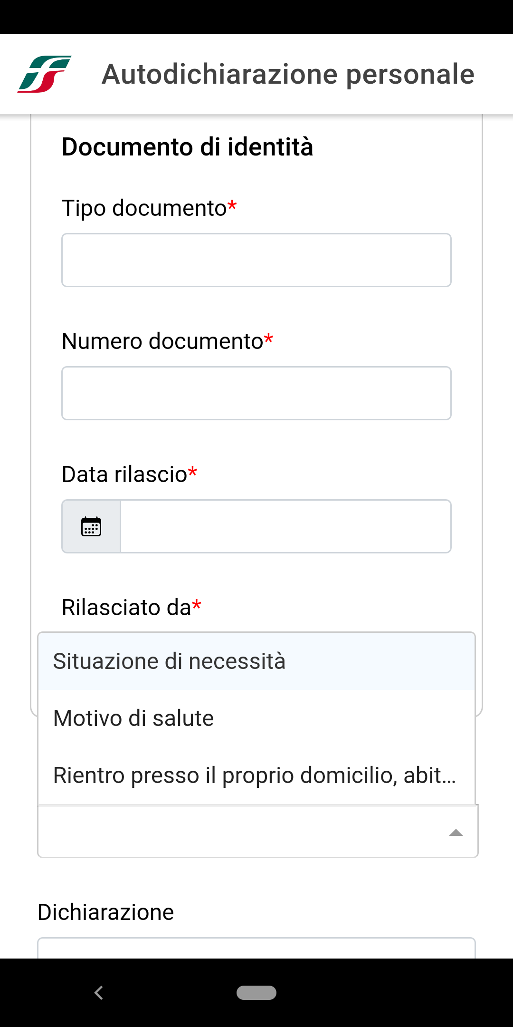Tap the home pill in navigation bar

pyautogui.click(x=256, y=993)
